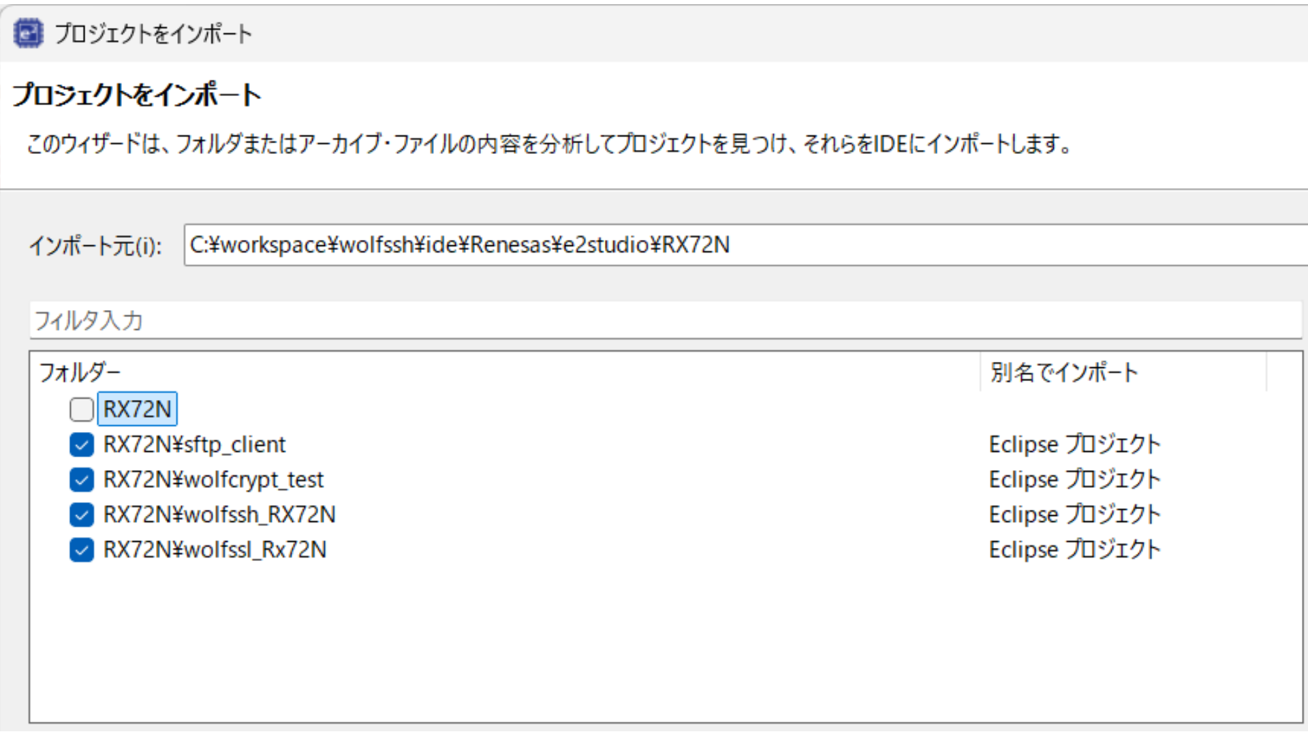Click Eclipse プロジェクト cell for wolfssh_RX72N
The image size is (1308, 736).
pos(1074,515)
